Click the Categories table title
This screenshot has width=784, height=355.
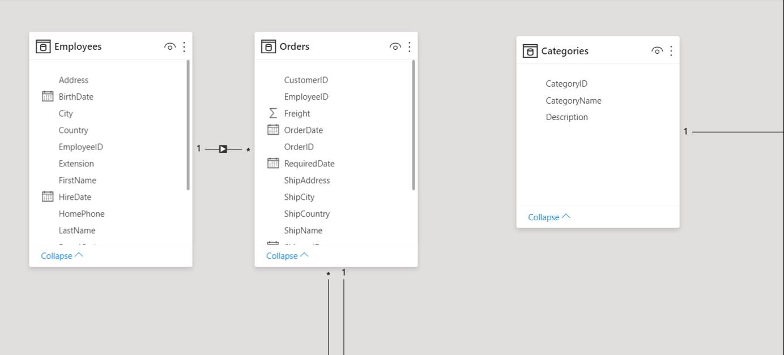click(565, 51)
